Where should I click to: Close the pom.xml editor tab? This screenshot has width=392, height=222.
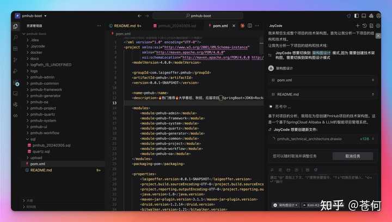click(234, 26)
